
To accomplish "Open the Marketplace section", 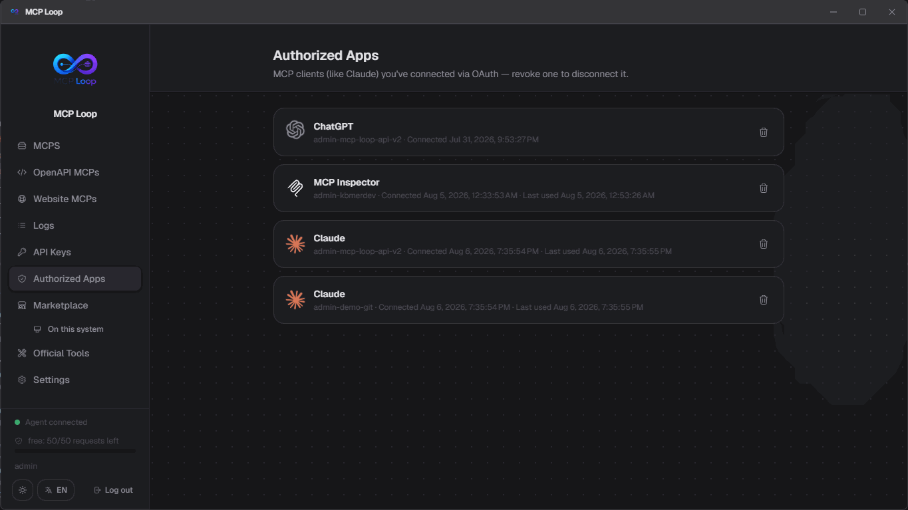I will (x=75, y=305).
